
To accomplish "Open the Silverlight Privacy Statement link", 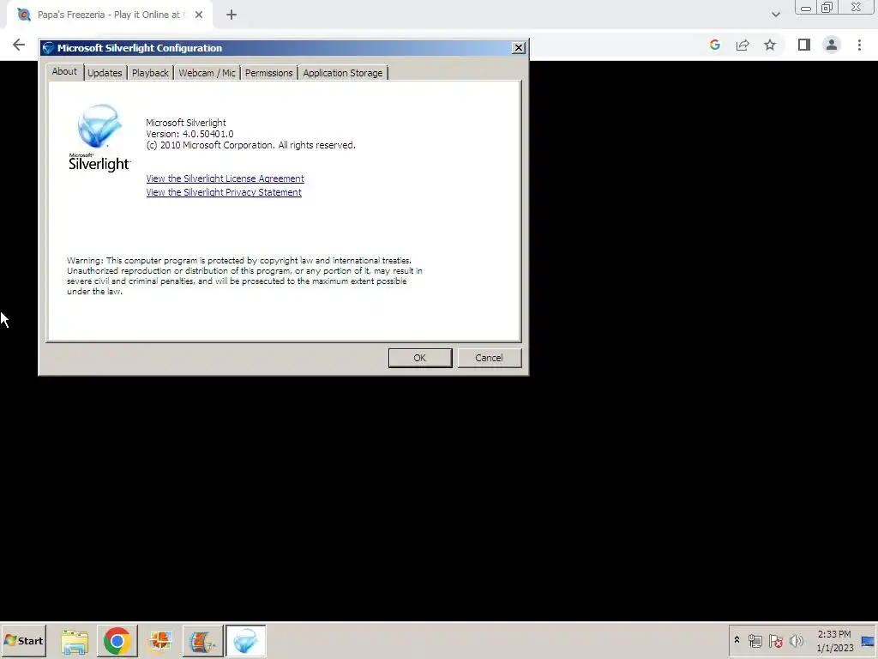I will 224,192.
